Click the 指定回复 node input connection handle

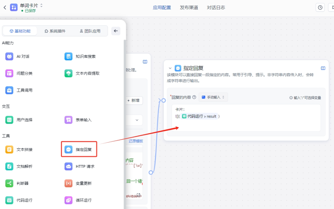pos(163,100)
